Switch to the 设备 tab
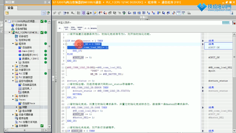 11,8
